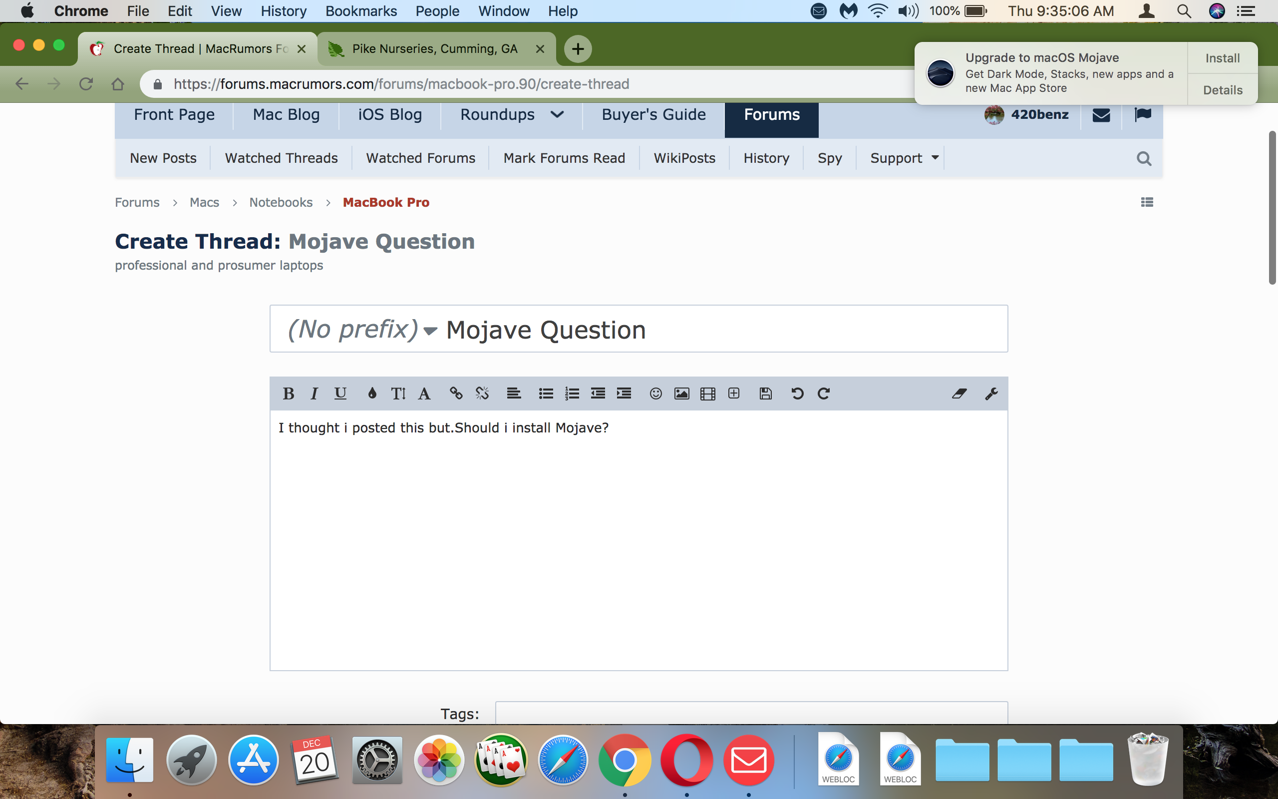1278x799 pixels.
Task: Click Install on Mojave upgrade notification
Action: pos(1222,58)
